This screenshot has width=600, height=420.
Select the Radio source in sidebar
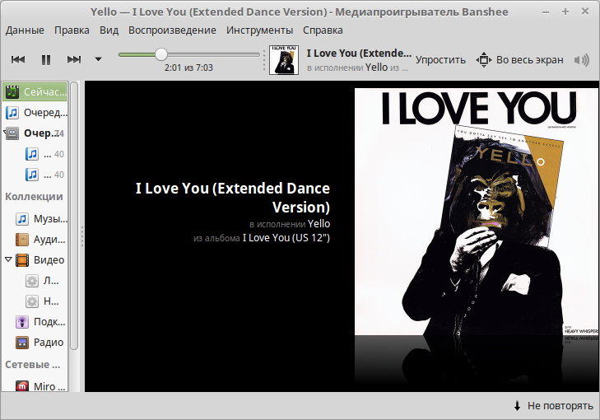point(22,343)
